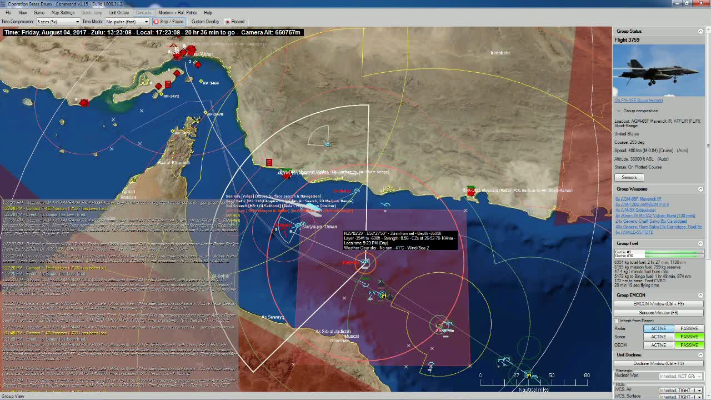Open the Doctrine Window button
Screen dimensions: 711x400
pyautogui.click(x=658, y=363)
